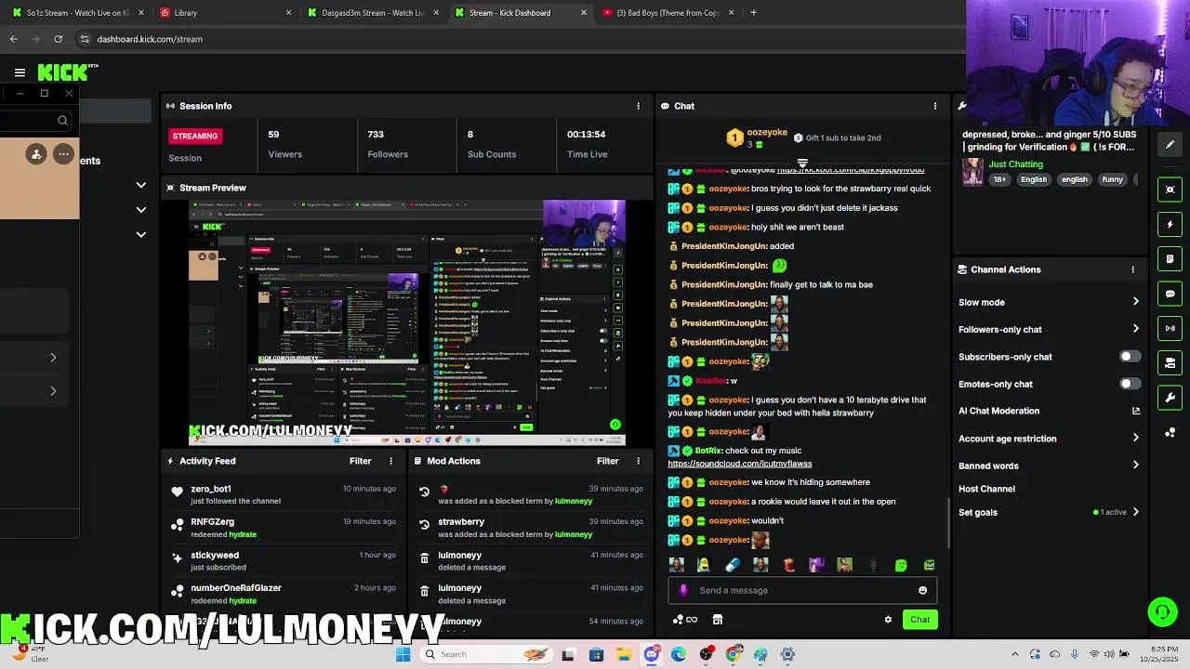
Task: Click the Stream Preview video thumbnail
Action: coord(407,323)
